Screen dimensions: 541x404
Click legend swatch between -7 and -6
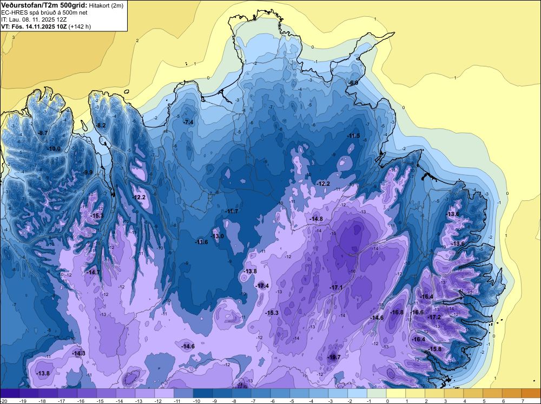(x=261, y=393)
